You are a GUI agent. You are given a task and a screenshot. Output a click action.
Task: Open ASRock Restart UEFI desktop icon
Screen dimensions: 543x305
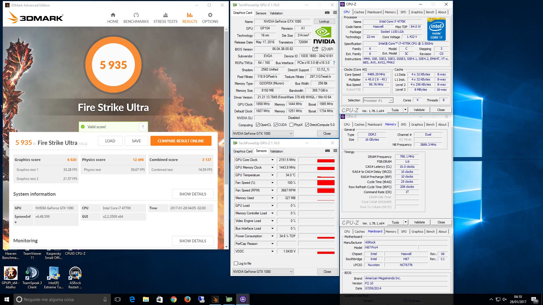[75, 278]
